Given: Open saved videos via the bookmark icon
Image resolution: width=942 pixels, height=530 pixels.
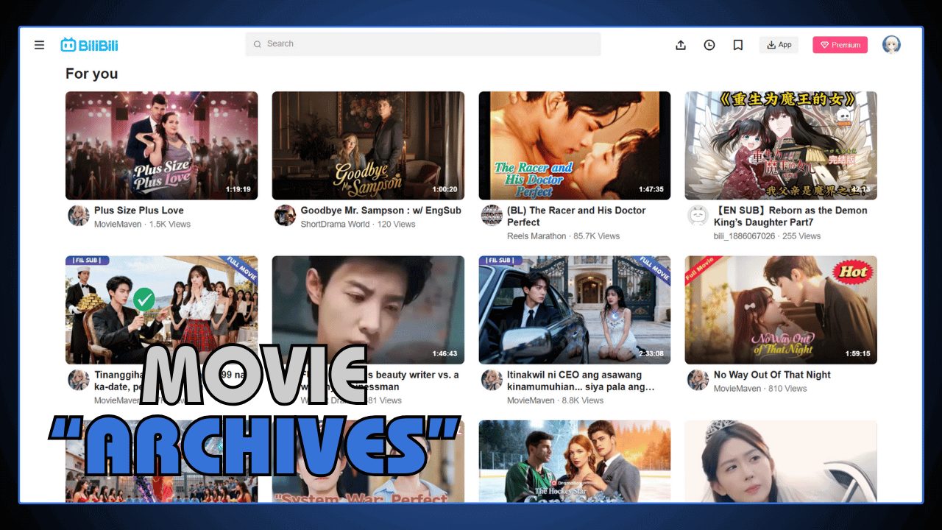Looking at the screenshot, I should pyautogui.click(x=737, y=44).
